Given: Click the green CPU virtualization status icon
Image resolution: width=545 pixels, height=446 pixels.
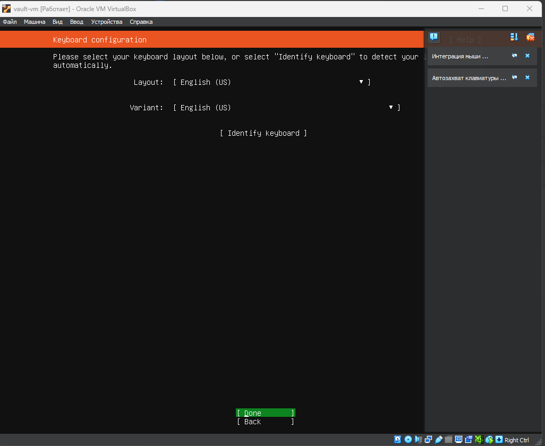Looking at the screenshot, I should click(479, 440).
